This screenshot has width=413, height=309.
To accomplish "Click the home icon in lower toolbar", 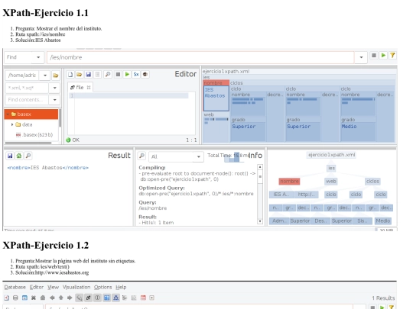I will coord(43,298).
